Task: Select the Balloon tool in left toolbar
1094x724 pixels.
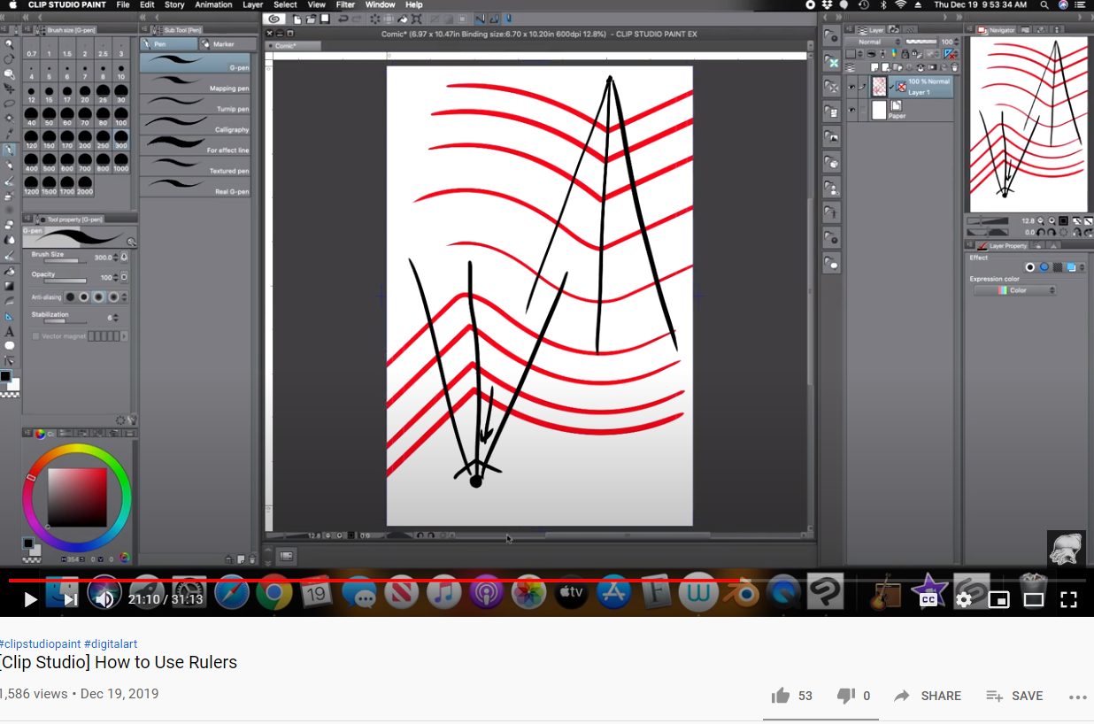Action: click(9, 346)
